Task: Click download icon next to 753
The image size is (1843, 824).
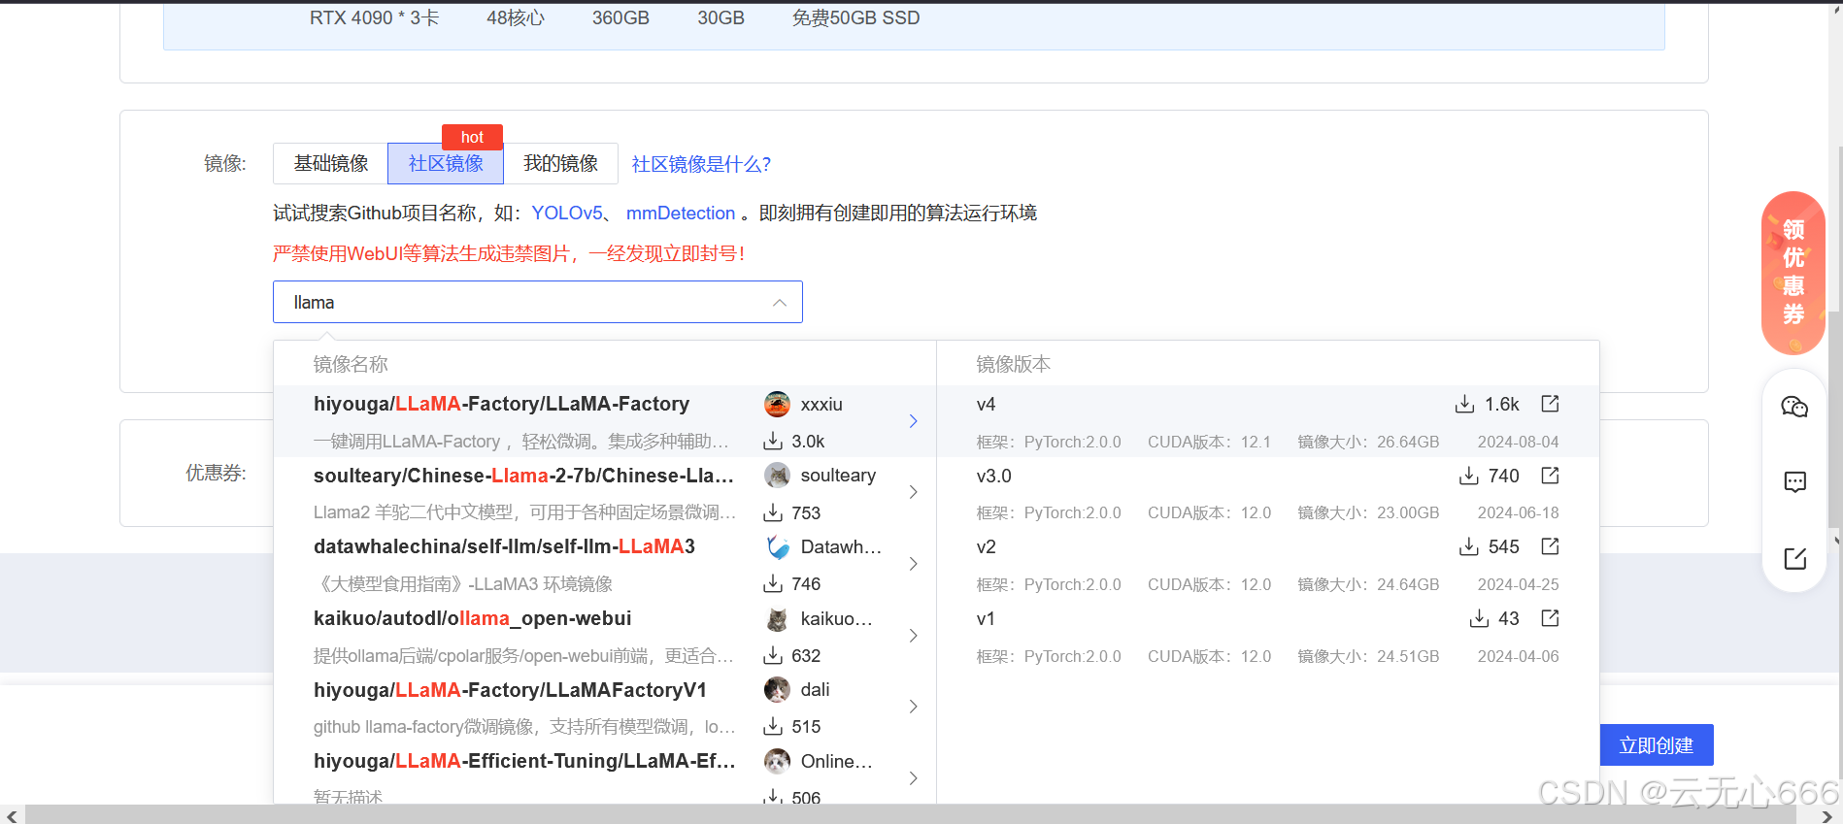Action: pos(773,512)
